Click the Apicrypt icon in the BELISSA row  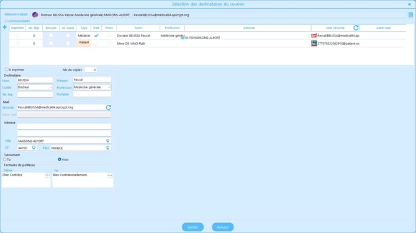click(314, 35)
